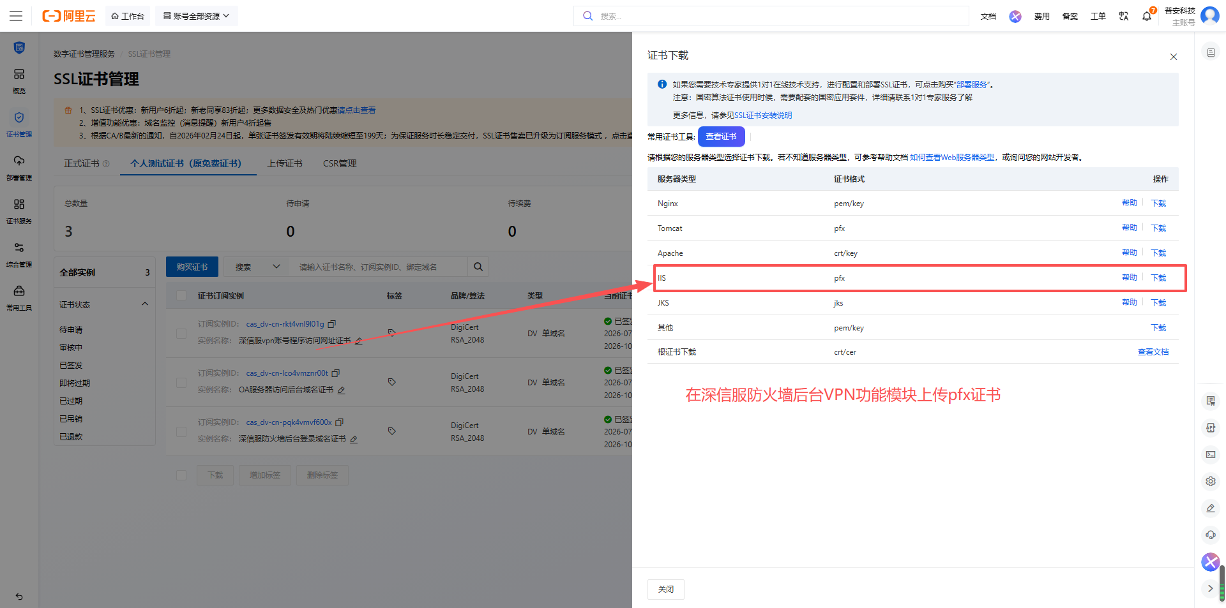1226x608 pixels.
Task: Download the JKS certificate
Action: [x=1158, y=303]
